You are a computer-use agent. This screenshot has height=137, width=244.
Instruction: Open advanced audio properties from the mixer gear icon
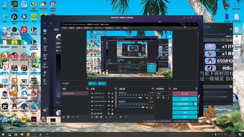click(x=120, y=117)
